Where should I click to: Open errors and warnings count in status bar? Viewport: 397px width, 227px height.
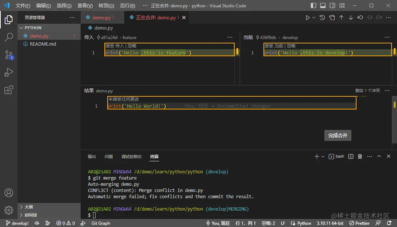point(66,223)
